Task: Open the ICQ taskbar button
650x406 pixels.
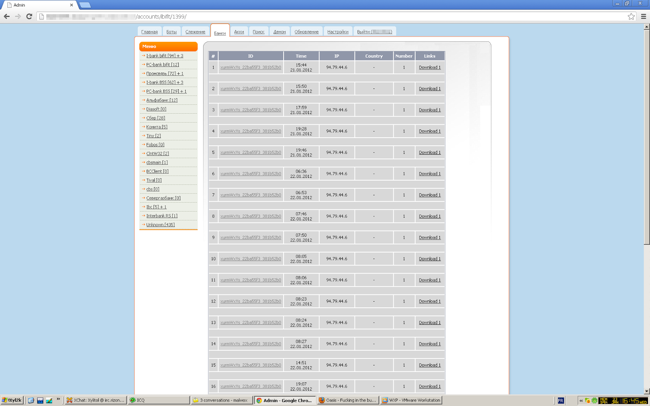Action: (159, 400)
